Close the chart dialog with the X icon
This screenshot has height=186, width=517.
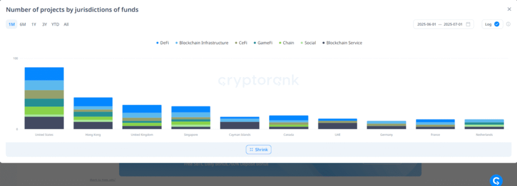click(x=509, y=9)
